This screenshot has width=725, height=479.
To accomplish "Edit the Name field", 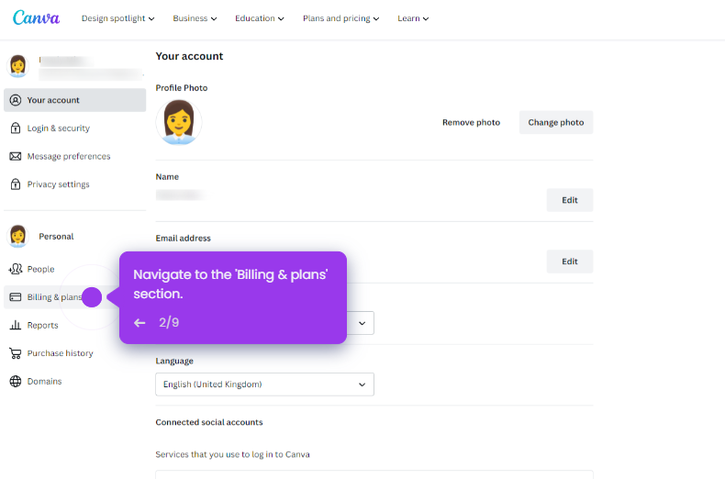I will coord(569,200).
